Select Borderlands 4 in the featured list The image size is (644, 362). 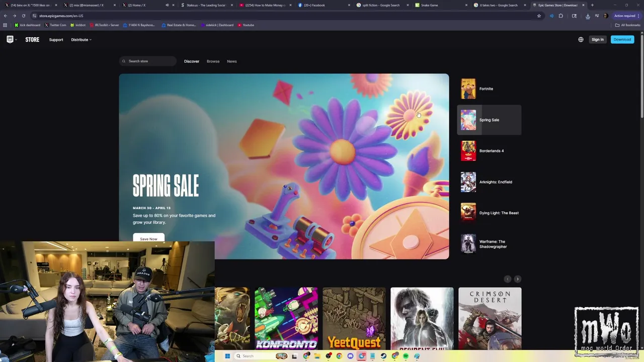(x=489, y=151)
